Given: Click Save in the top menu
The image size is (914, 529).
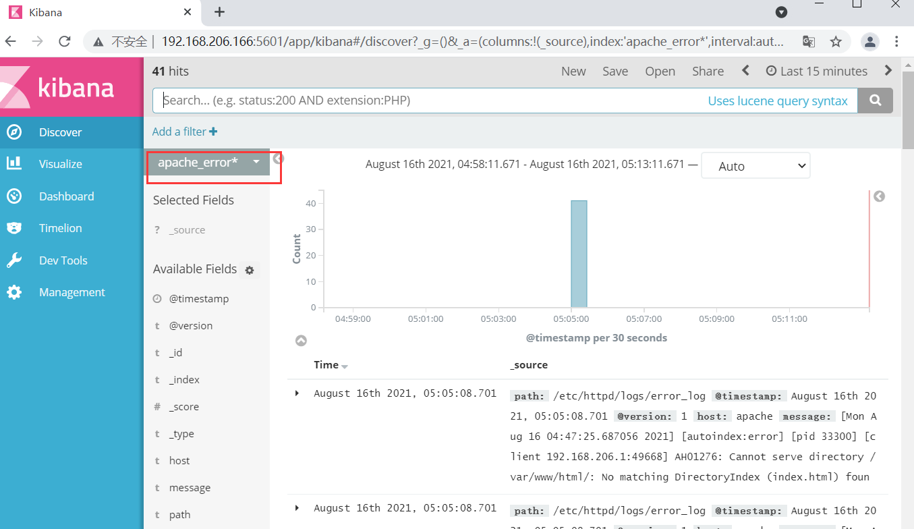Looking at the screenshot, I should click(615, 71).
